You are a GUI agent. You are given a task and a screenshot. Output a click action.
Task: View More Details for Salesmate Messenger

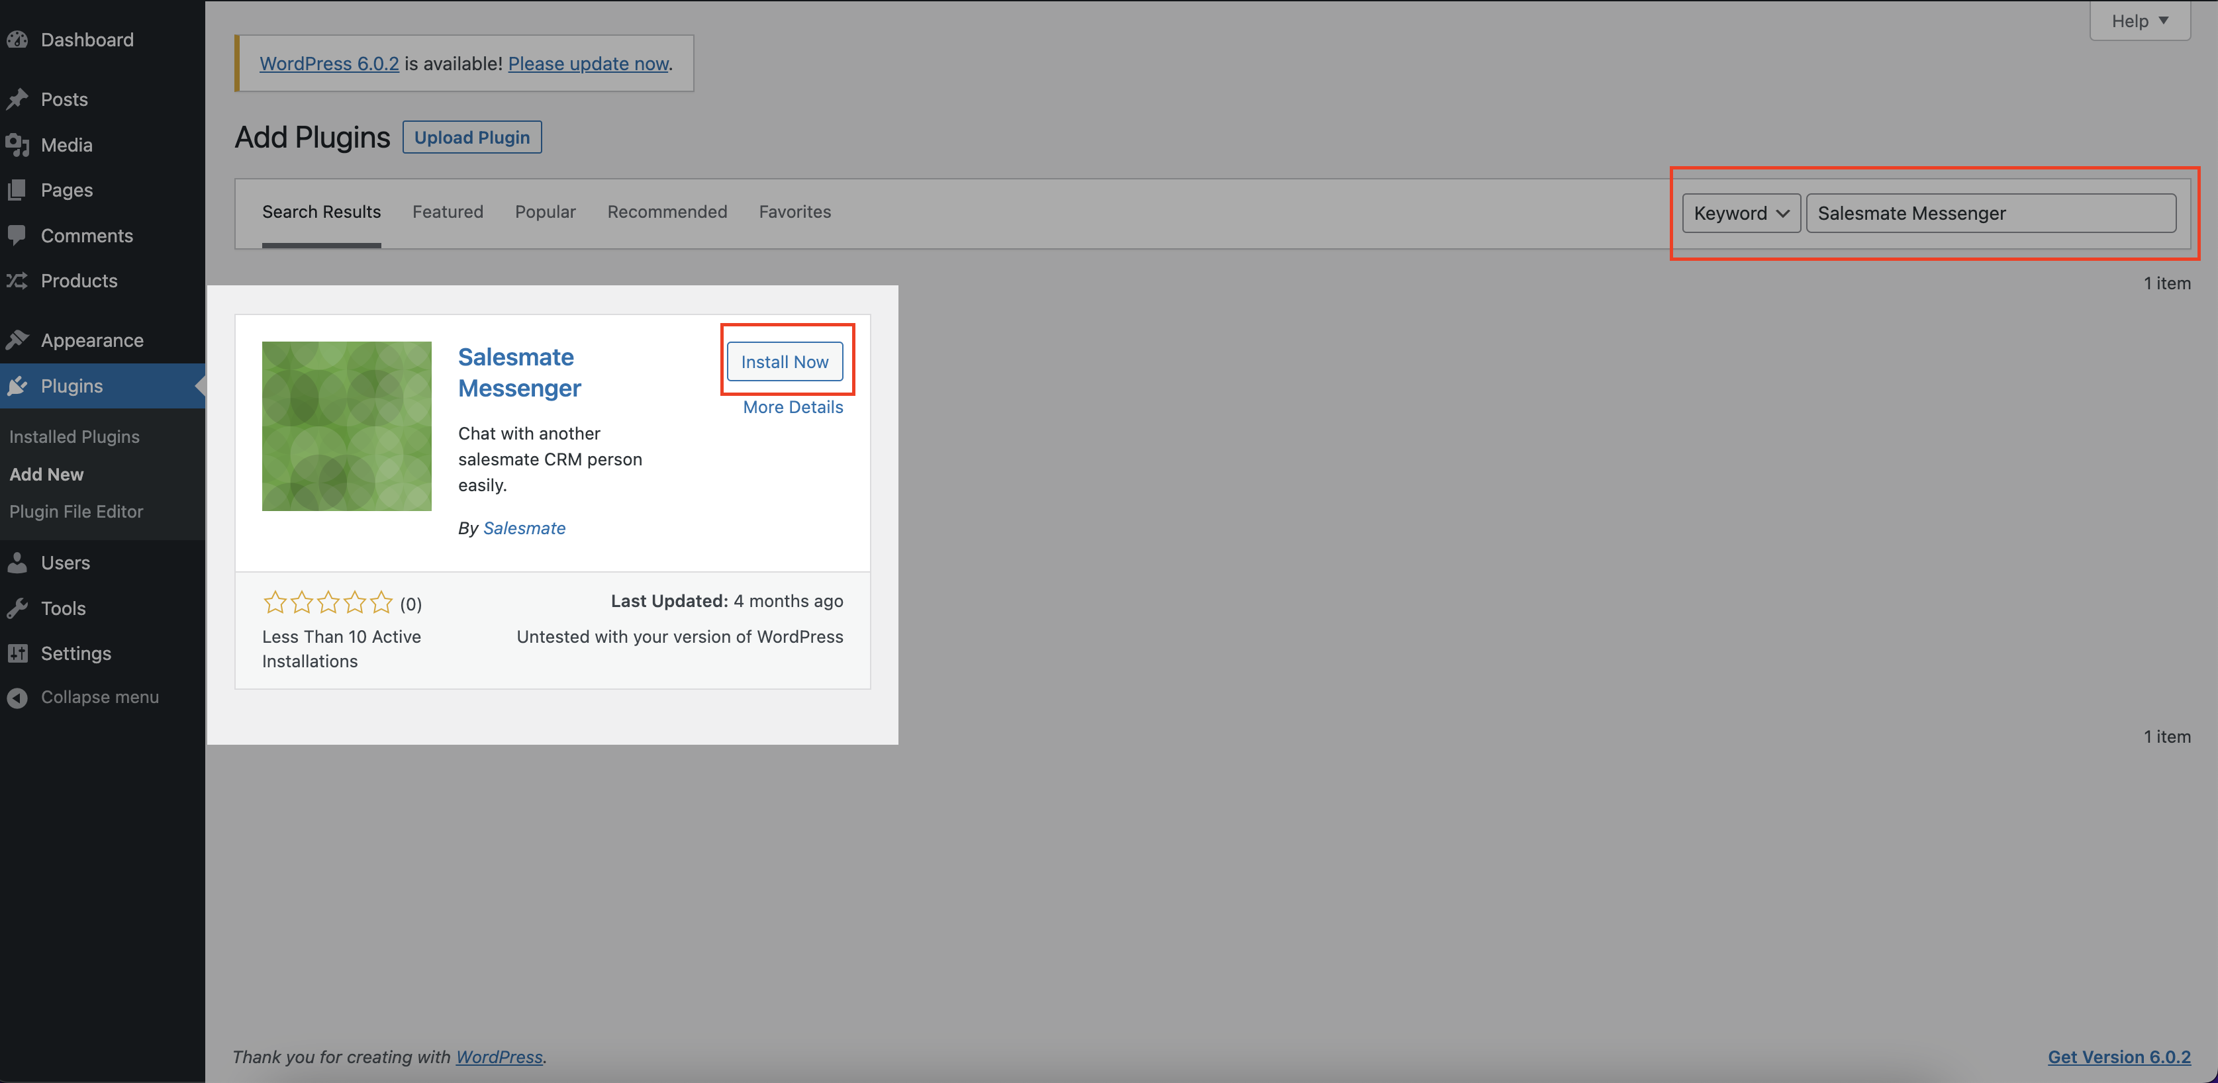792,406
